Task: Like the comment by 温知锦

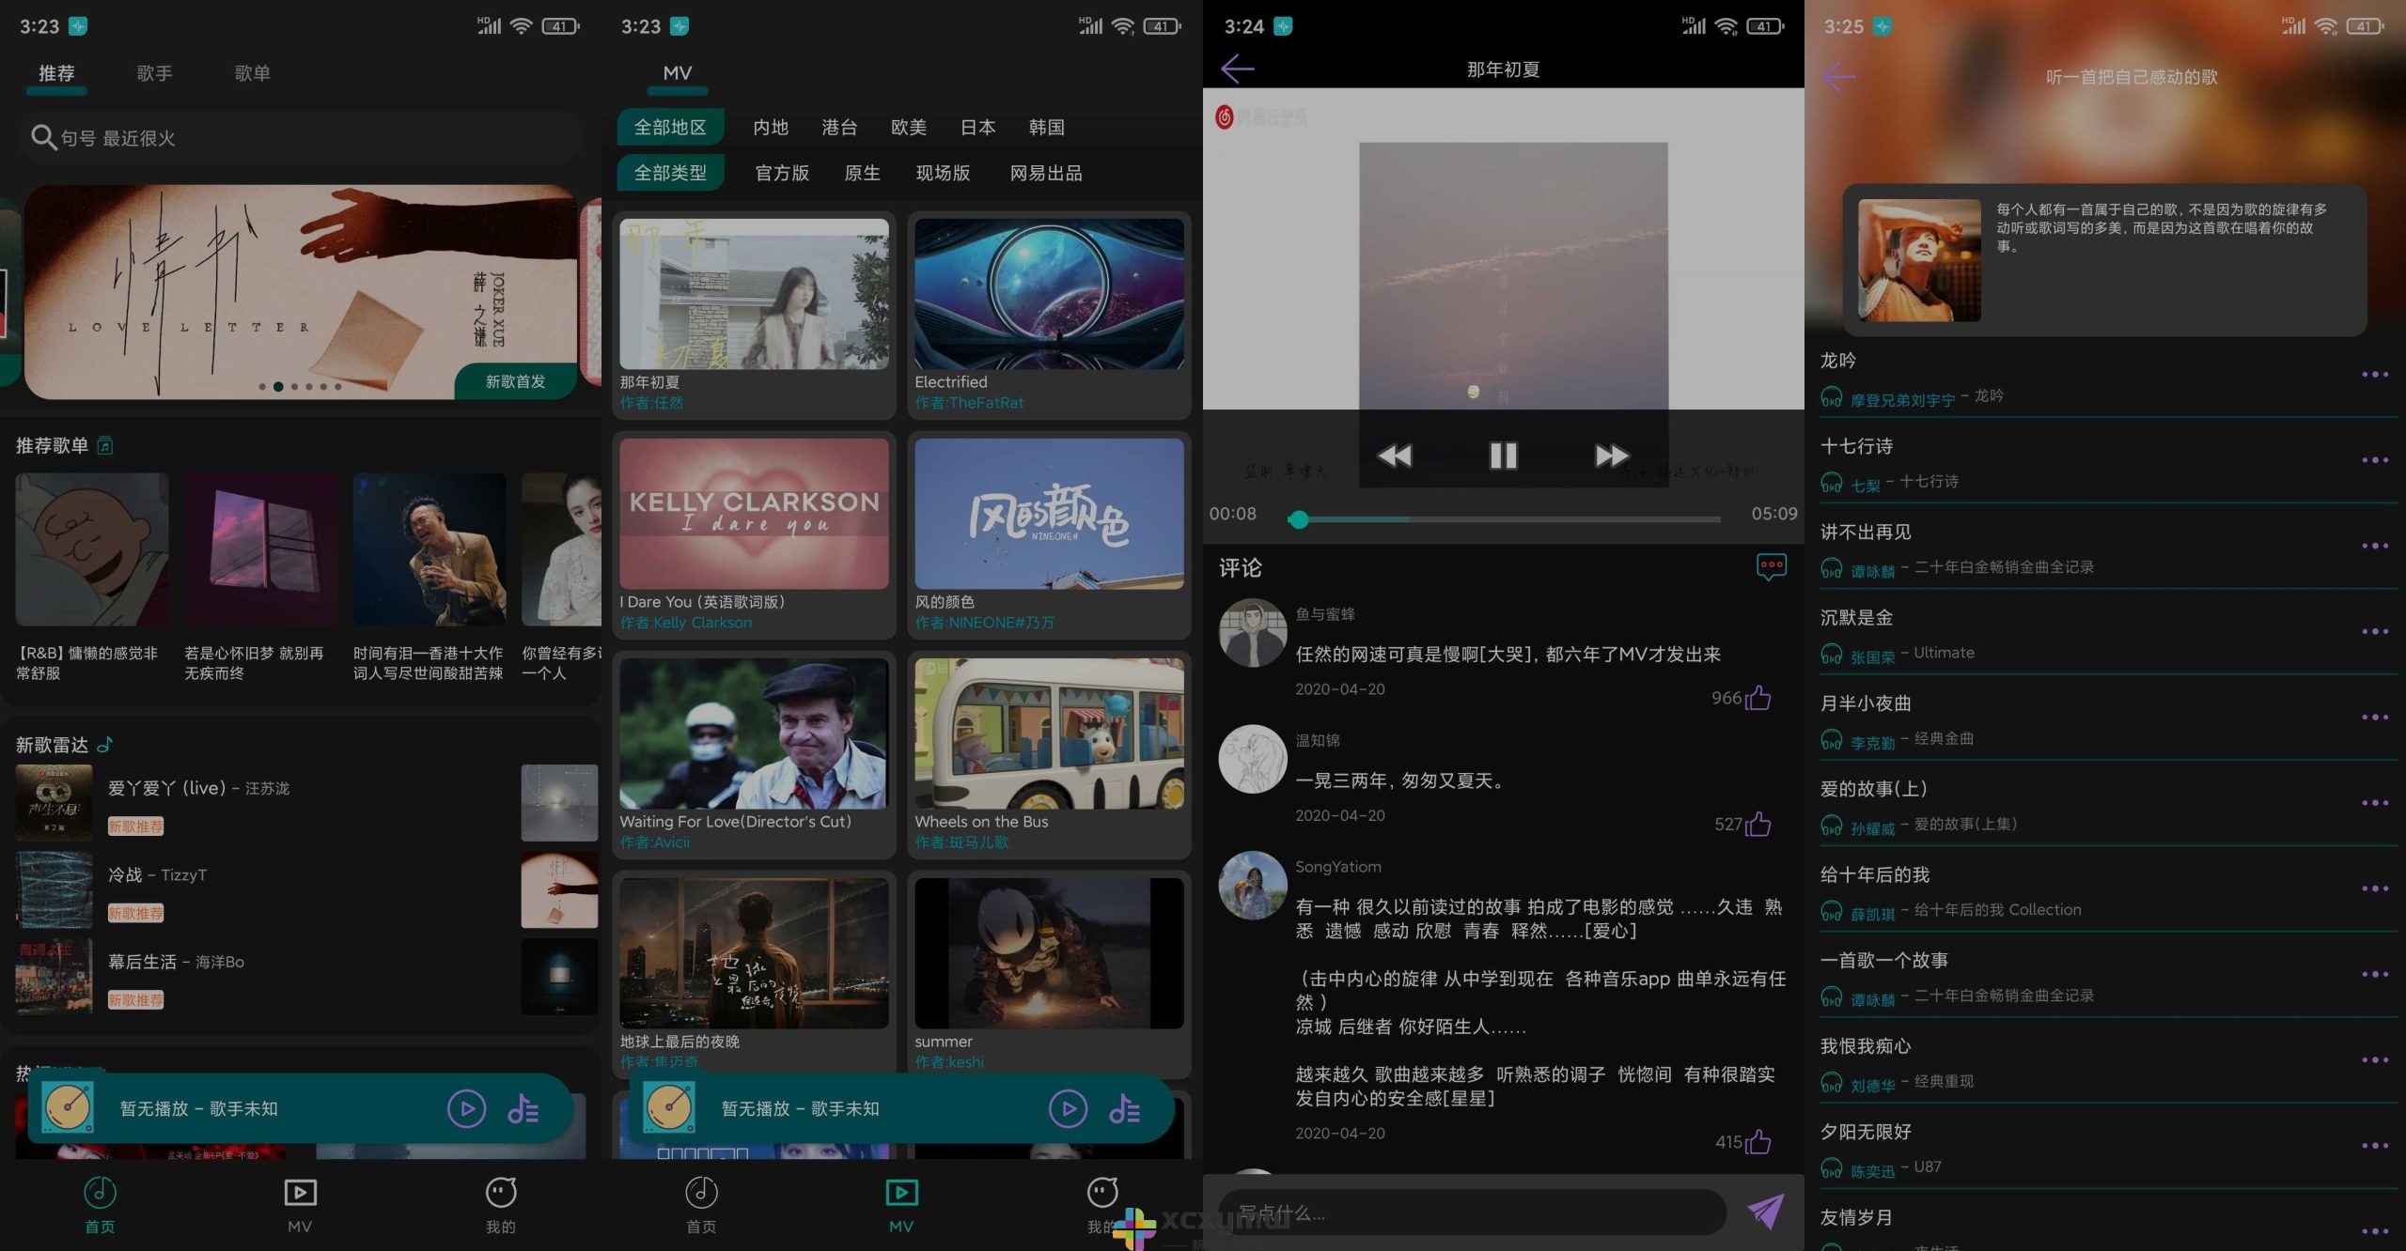Action: tap(1759, 825)
